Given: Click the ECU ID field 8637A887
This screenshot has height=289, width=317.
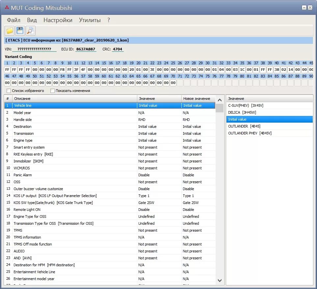Looking at the screenshot, I should [x=86, y=49].
